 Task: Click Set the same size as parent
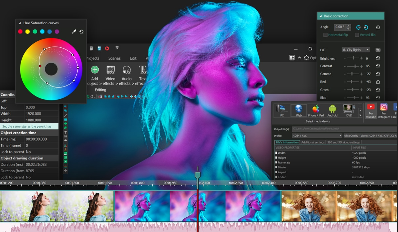click(29, 126)
